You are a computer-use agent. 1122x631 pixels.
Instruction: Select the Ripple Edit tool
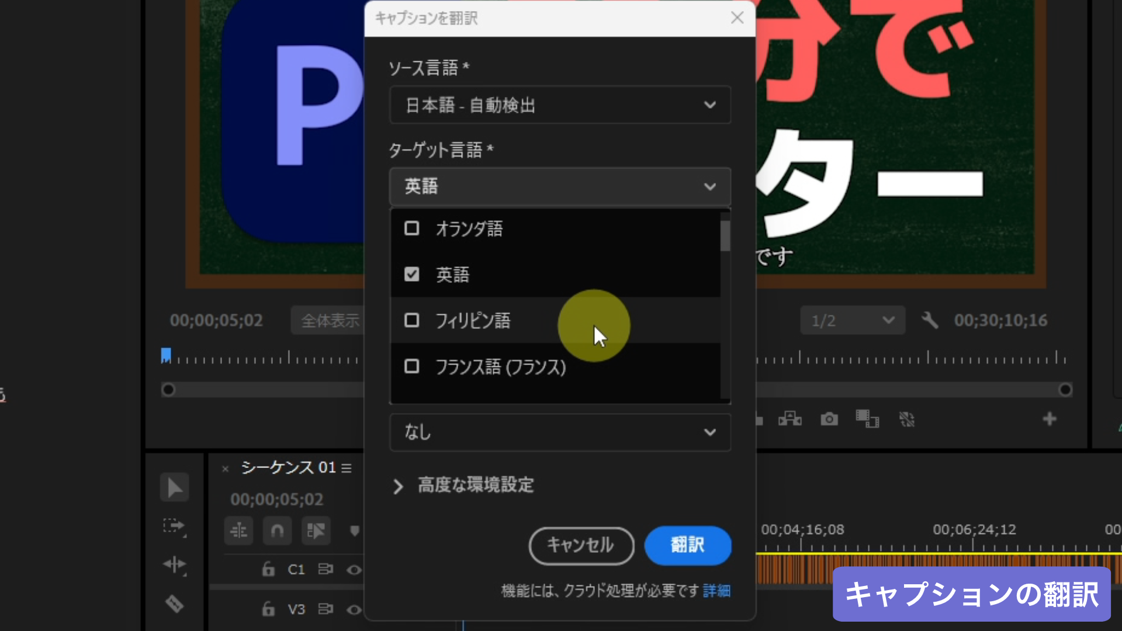click(x=174, y=564)
